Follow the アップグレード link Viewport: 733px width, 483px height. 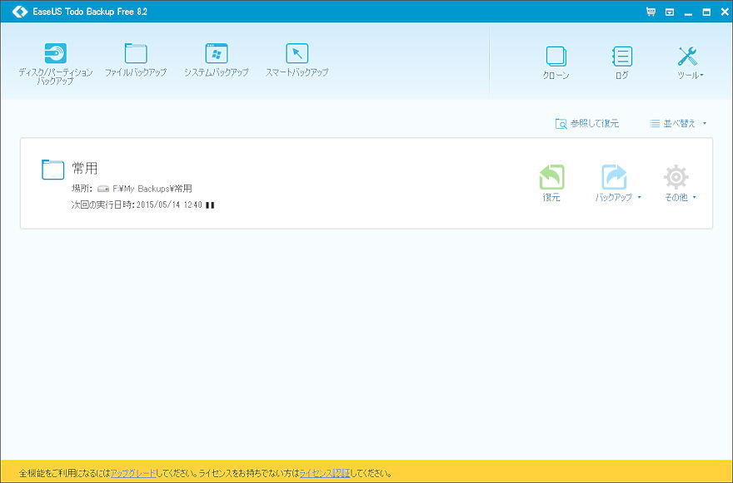133,473
